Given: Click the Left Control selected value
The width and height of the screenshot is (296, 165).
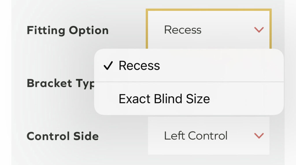Looking at the screenshot, I should (196, 136).
